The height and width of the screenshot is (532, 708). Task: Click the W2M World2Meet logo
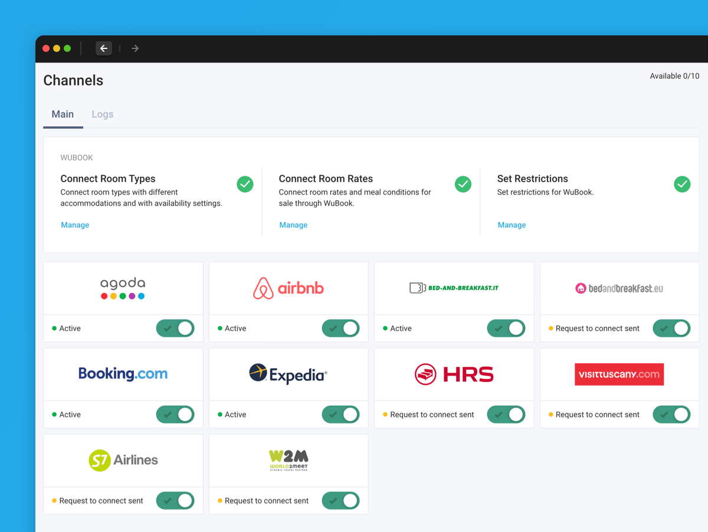[289, 460]
